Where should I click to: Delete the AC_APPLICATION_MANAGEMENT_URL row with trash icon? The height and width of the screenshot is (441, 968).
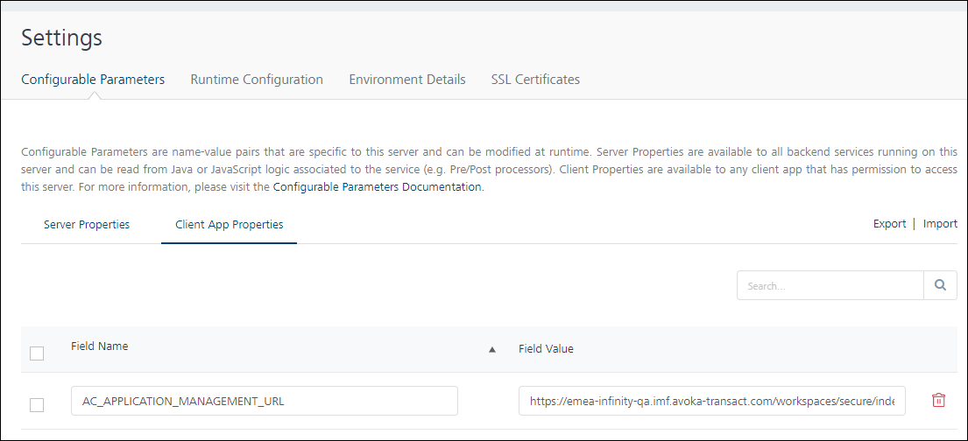(x=937, y=400)
